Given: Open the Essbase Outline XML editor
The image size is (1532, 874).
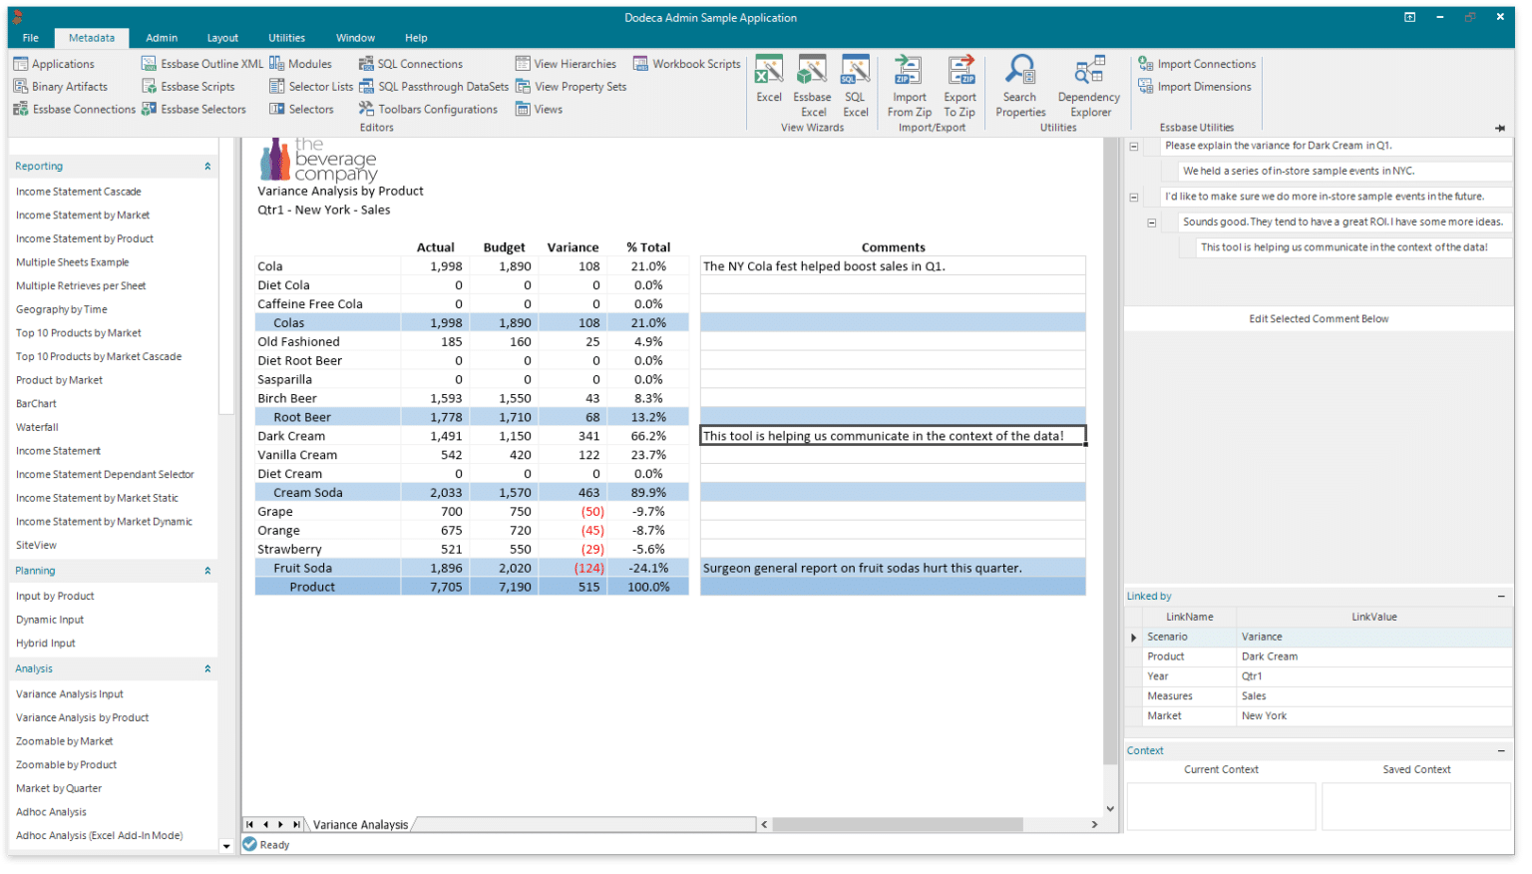Looking at the screenshot, I should (202, 63).
